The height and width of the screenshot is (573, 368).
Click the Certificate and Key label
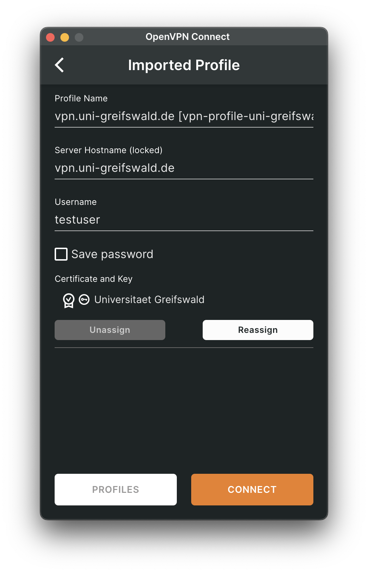click(93, 279)
